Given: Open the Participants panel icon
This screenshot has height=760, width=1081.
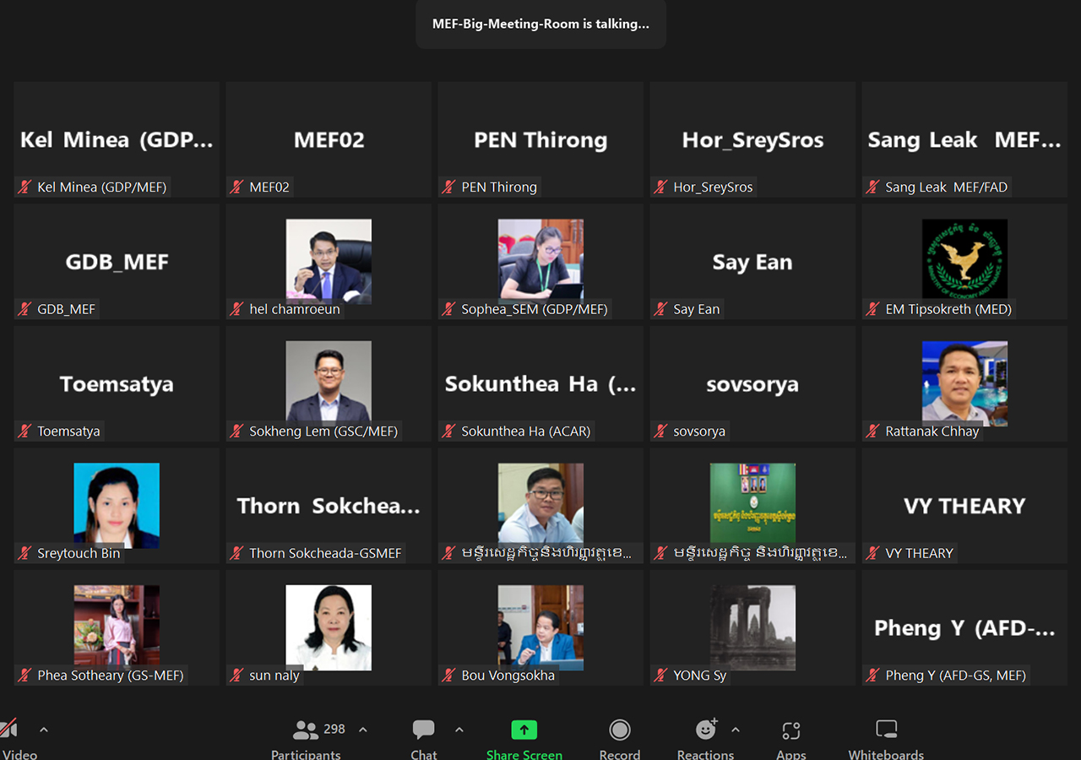Looking at the screenshot, I should coord(306,730).
